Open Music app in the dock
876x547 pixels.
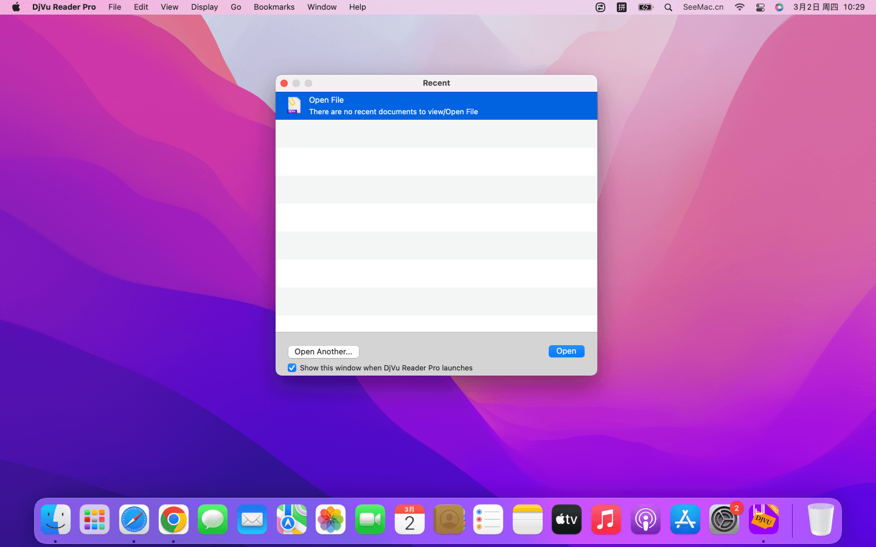click(x=606, y=520)
